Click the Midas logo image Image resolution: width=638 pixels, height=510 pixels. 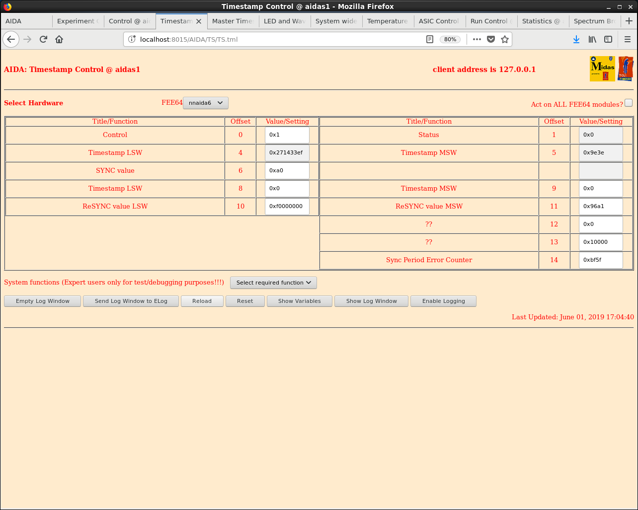pos(602,69)
